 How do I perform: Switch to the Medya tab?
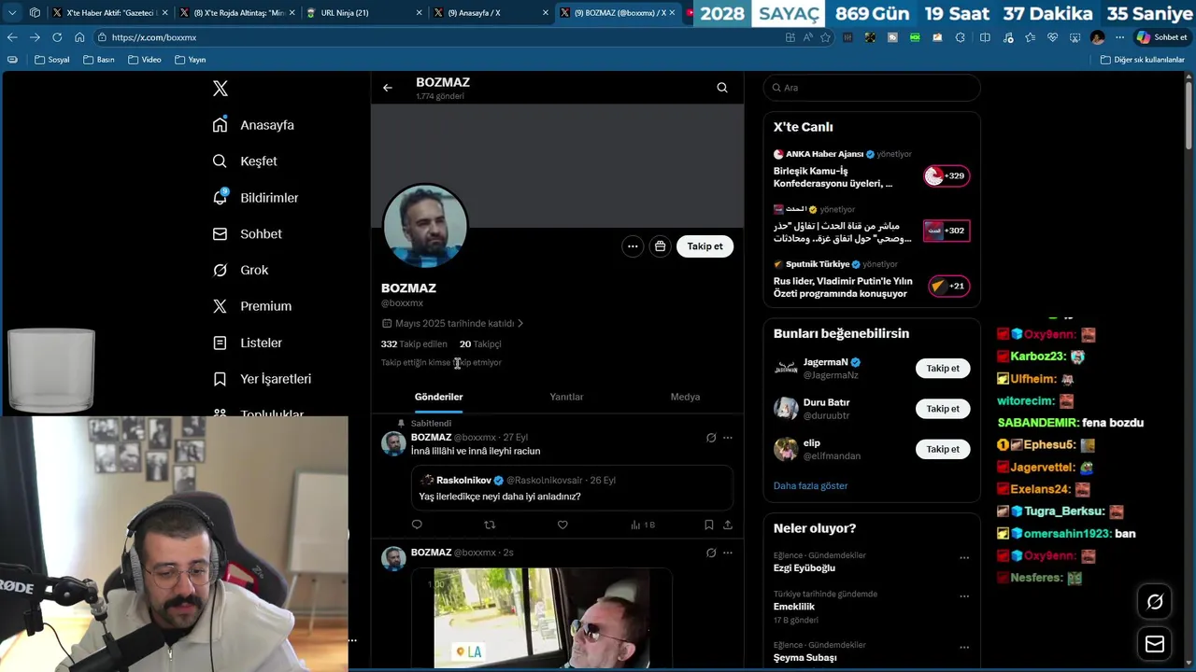pos(685,397)
